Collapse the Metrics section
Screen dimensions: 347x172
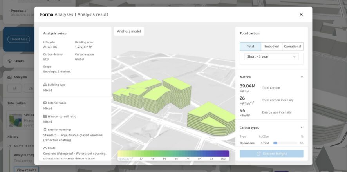point(301,77)
